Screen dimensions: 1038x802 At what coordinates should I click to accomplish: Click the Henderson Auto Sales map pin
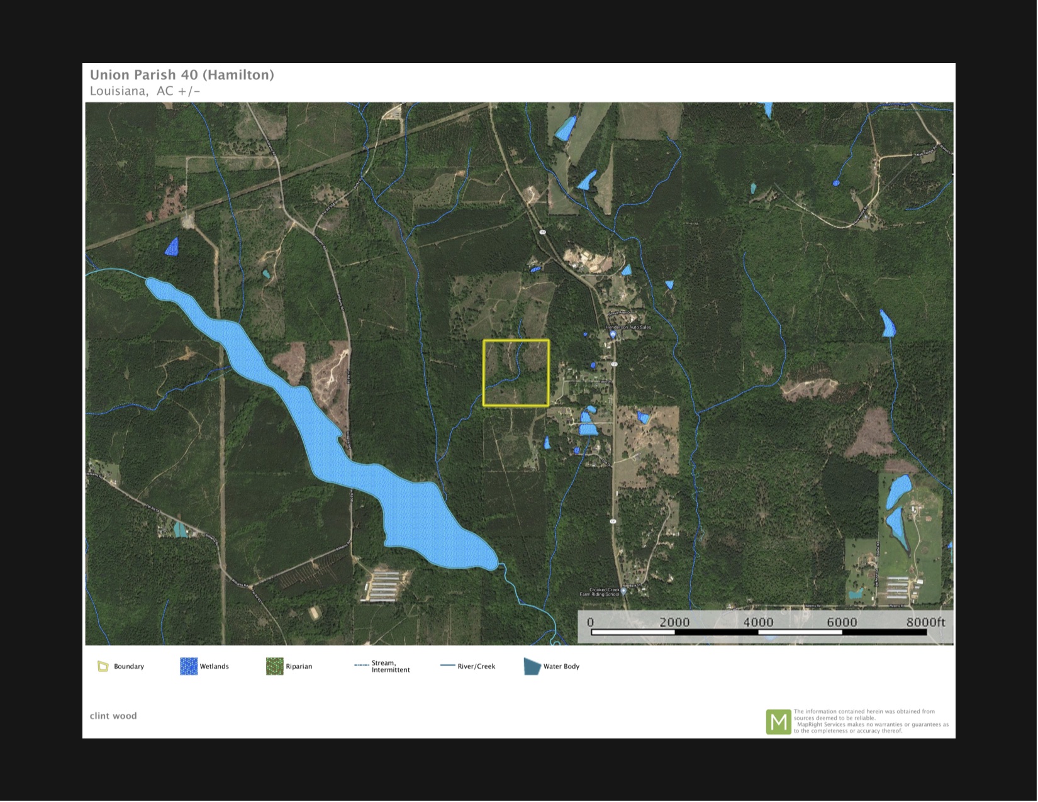click(x=613, y=334)
